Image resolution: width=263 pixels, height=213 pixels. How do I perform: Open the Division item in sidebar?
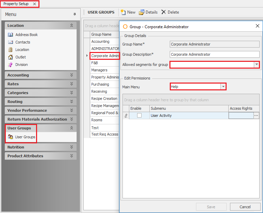21,65
